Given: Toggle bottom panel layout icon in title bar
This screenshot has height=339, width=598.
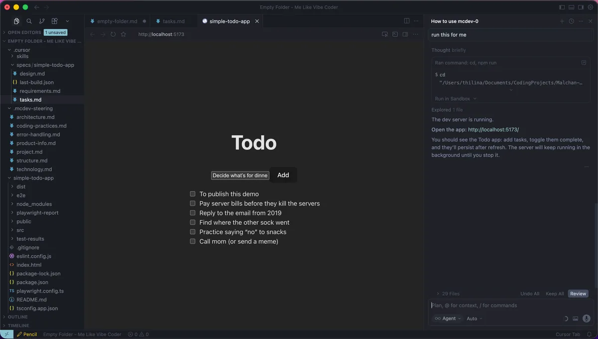Looking at the screenshot, I should tap(571, 7).
